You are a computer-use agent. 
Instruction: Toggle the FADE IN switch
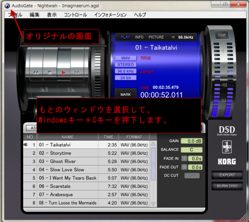pyautogui.click(x=184, y=158)
